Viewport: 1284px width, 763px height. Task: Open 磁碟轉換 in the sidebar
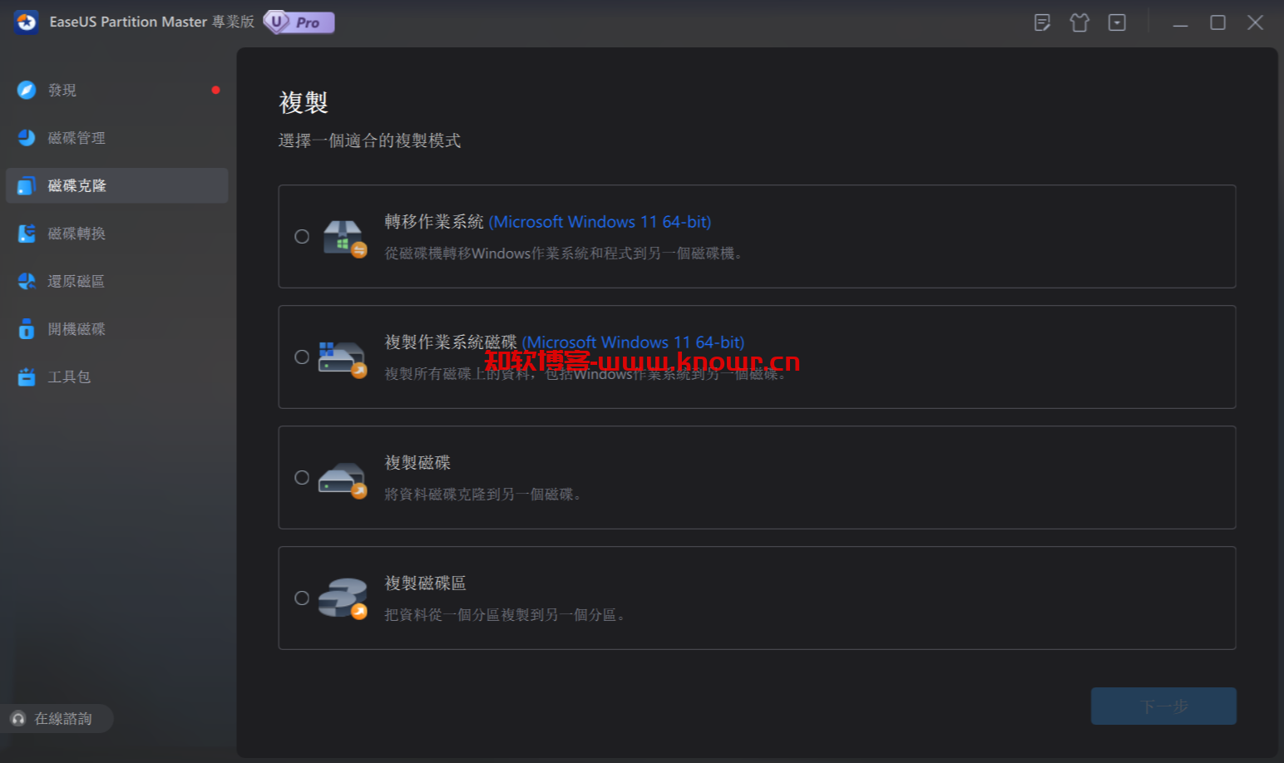coord(117,234)
